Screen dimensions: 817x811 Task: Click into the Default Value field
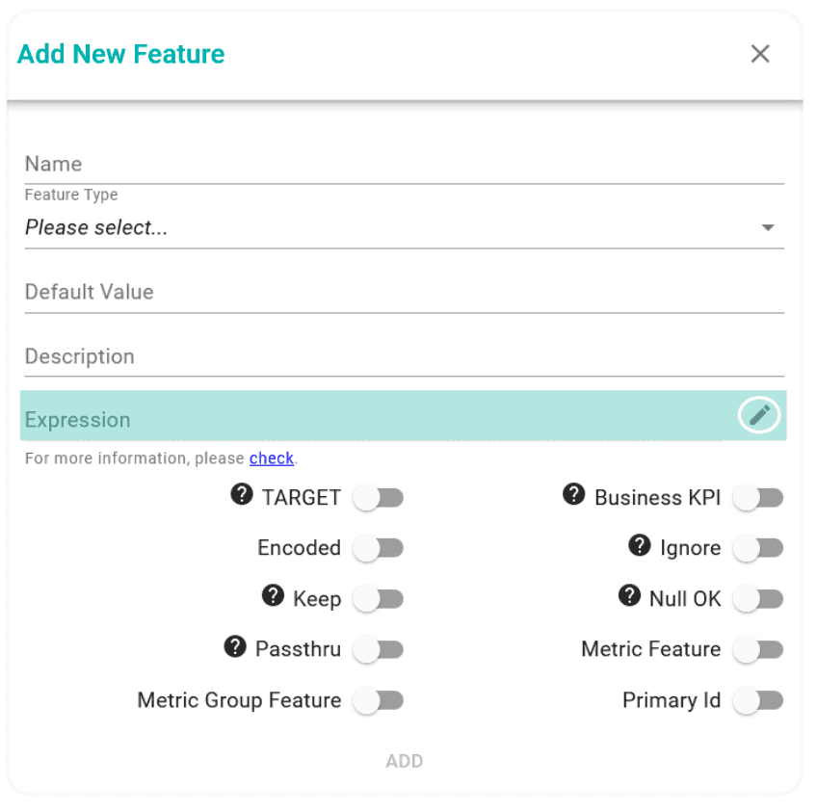pyautogui.click(x=405, y=293)
